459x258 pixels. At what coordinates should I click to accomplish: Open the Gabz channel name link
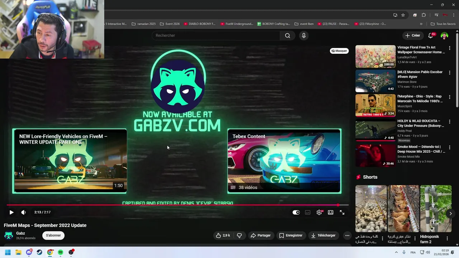[20, 233]
